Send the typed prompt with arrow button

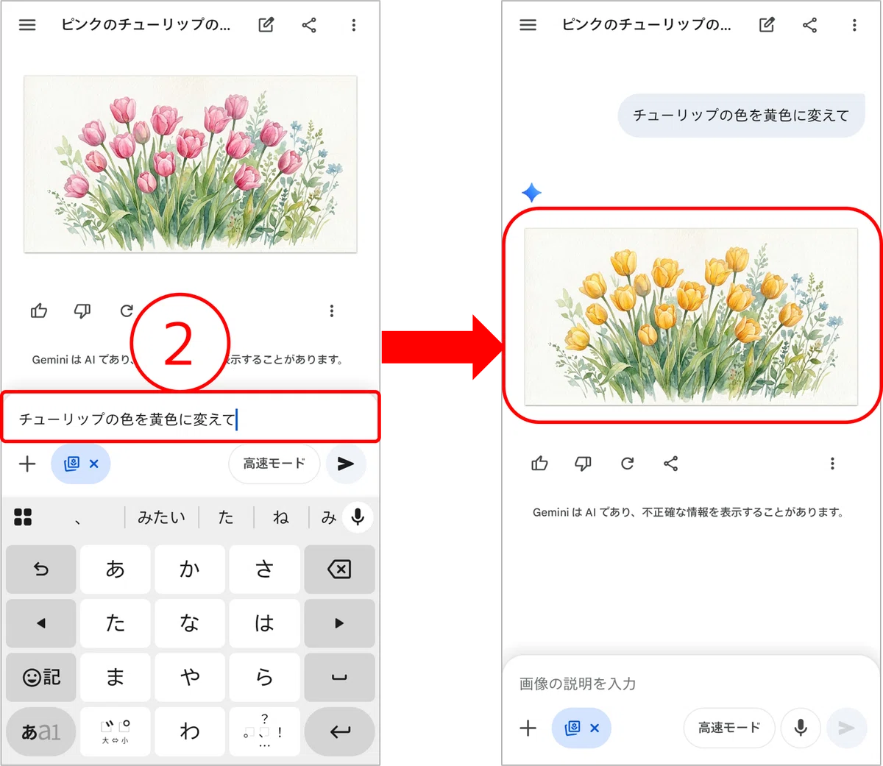(346, 464)
